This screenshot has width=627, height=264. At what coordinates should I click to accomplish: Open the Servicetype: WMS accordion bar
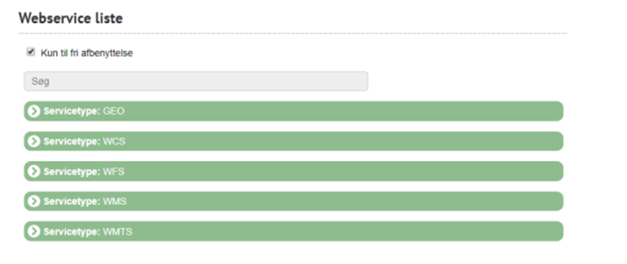(x=294, y=202)
